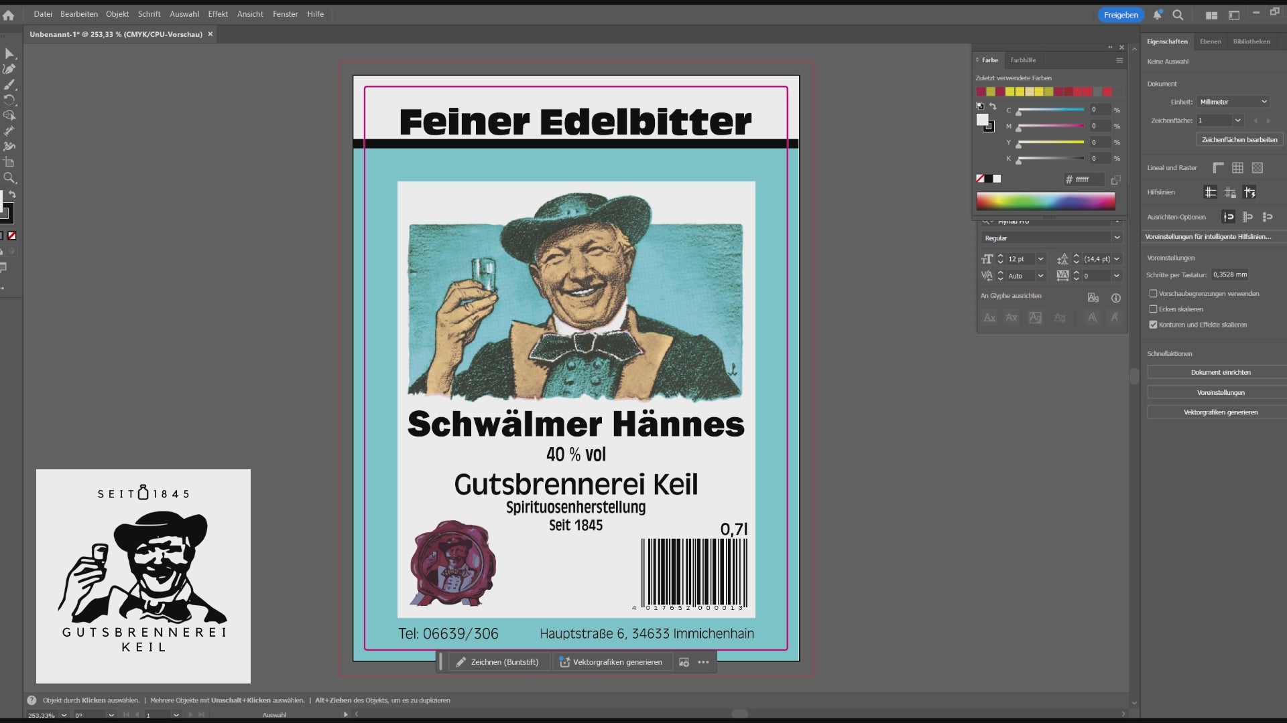Open the Einheit Millimeter dropdown
Screen dimensions: 1287x723
[1233, 101]
